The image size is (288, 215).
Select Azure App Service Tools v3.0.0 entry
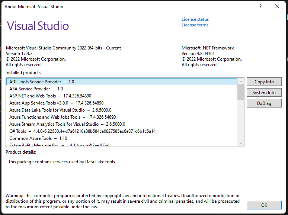pos(122,103)
